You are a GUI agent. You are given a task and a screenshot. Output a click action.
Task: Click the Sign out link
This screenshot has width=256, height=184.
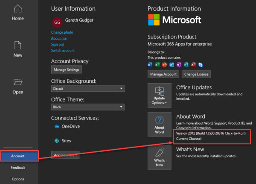[58, 44]
